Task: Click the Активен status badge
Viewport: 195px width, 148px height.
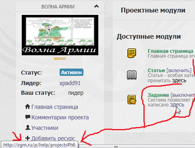Action: point(71,72)
